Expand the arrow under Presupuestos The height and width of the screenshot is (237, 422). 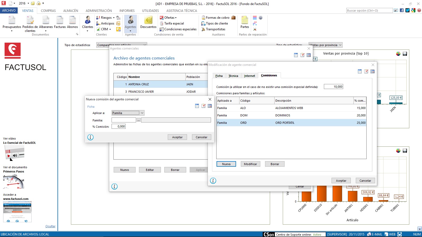12,31
